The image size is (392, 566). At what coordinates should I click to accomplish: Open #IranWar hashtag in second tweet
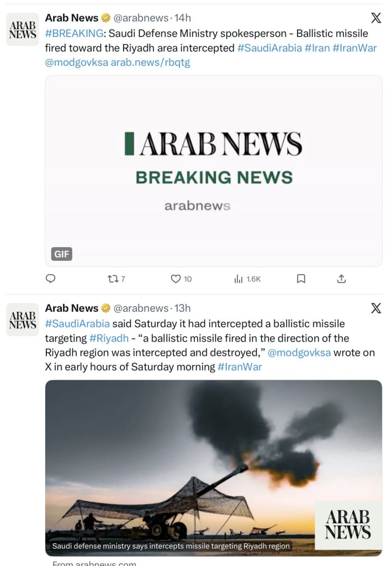tap(240, 367)
